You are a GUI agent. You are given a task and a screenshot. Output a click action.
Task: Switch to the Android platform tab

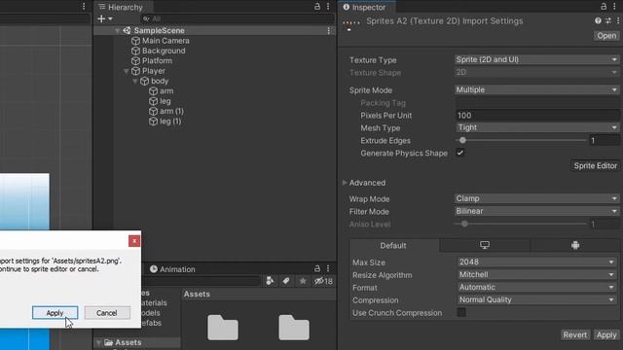pyautogui.click(x=575, y=245)
